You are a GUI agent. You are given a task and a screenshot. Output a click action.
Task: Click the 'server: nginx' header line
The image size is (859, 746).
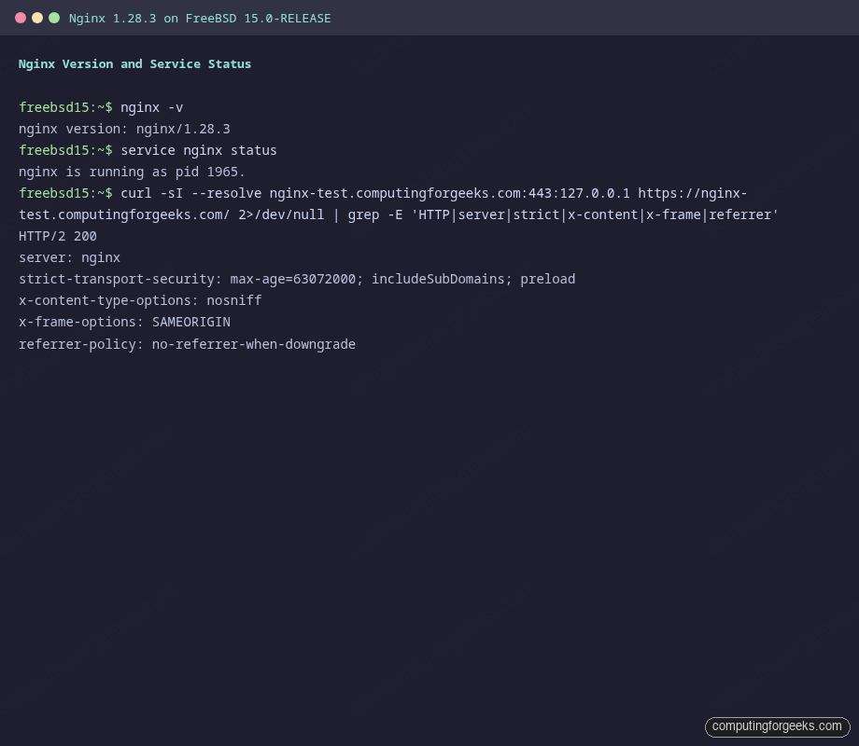pyautogui.click(x=69, y=257)
